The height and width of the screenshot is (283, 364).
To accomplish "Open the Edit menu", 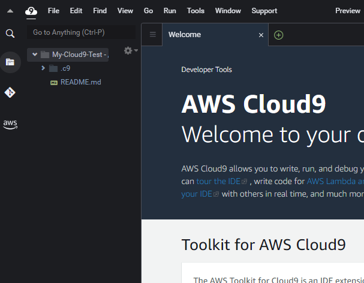I will tap(76, 11).
